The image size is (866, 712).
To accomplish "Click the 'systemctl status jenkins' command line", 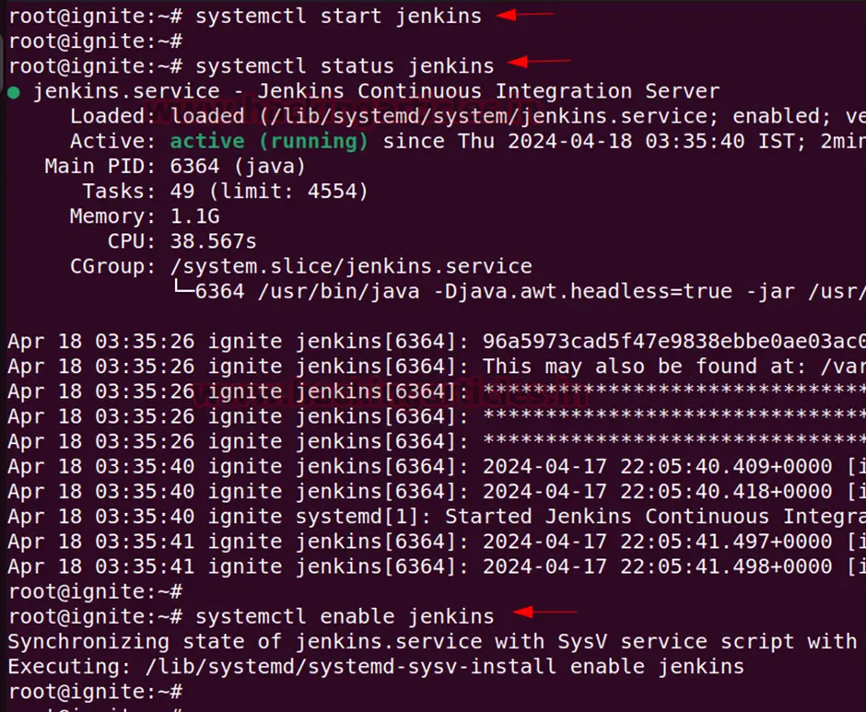I will (x=252, y=66).
